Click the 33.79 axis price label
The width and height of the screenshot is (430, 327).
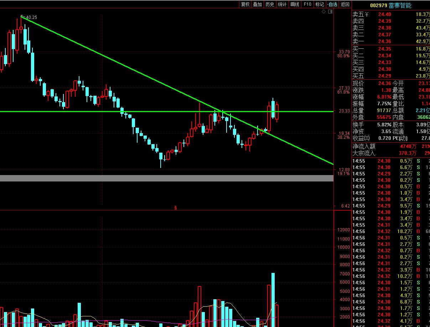343,52
